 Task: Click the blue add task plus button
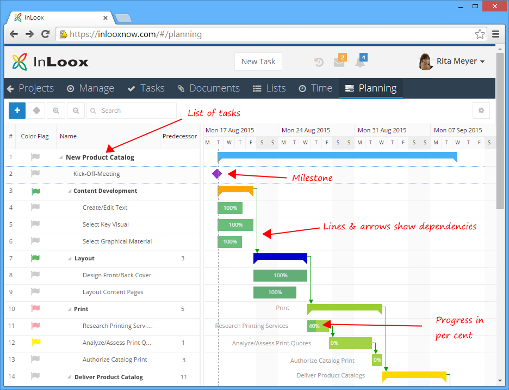(17, 111)
